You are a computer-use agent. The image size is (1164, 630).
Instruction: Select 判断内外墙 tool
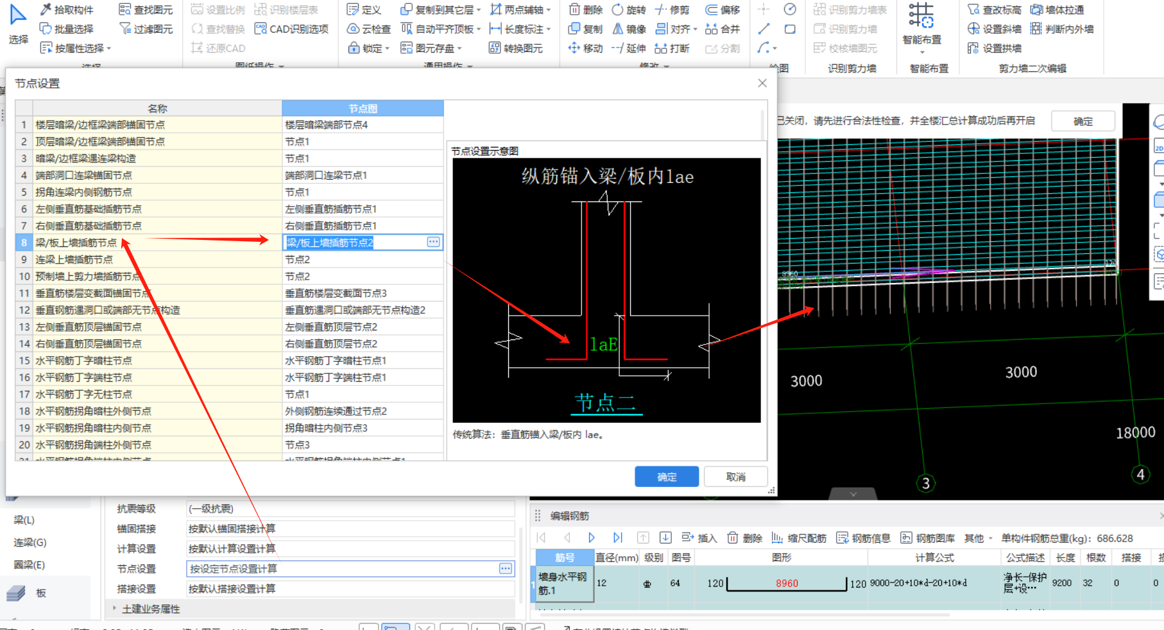click(x=1062, y=29)
